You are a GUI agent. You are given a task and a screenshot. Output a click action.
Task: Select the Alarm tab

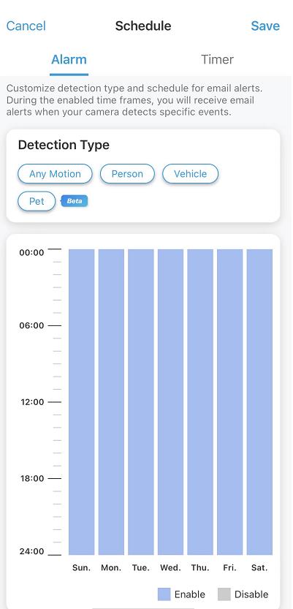[69, 59]
